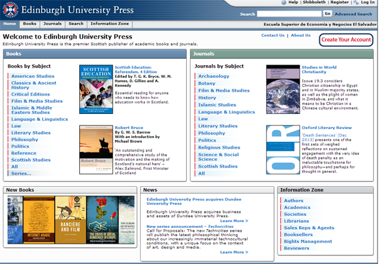Image resolution: width=380 pixels, height=264 pixels.
Task: Open Advanced Search
Action: pyautogui.click(x=353, y=14)
